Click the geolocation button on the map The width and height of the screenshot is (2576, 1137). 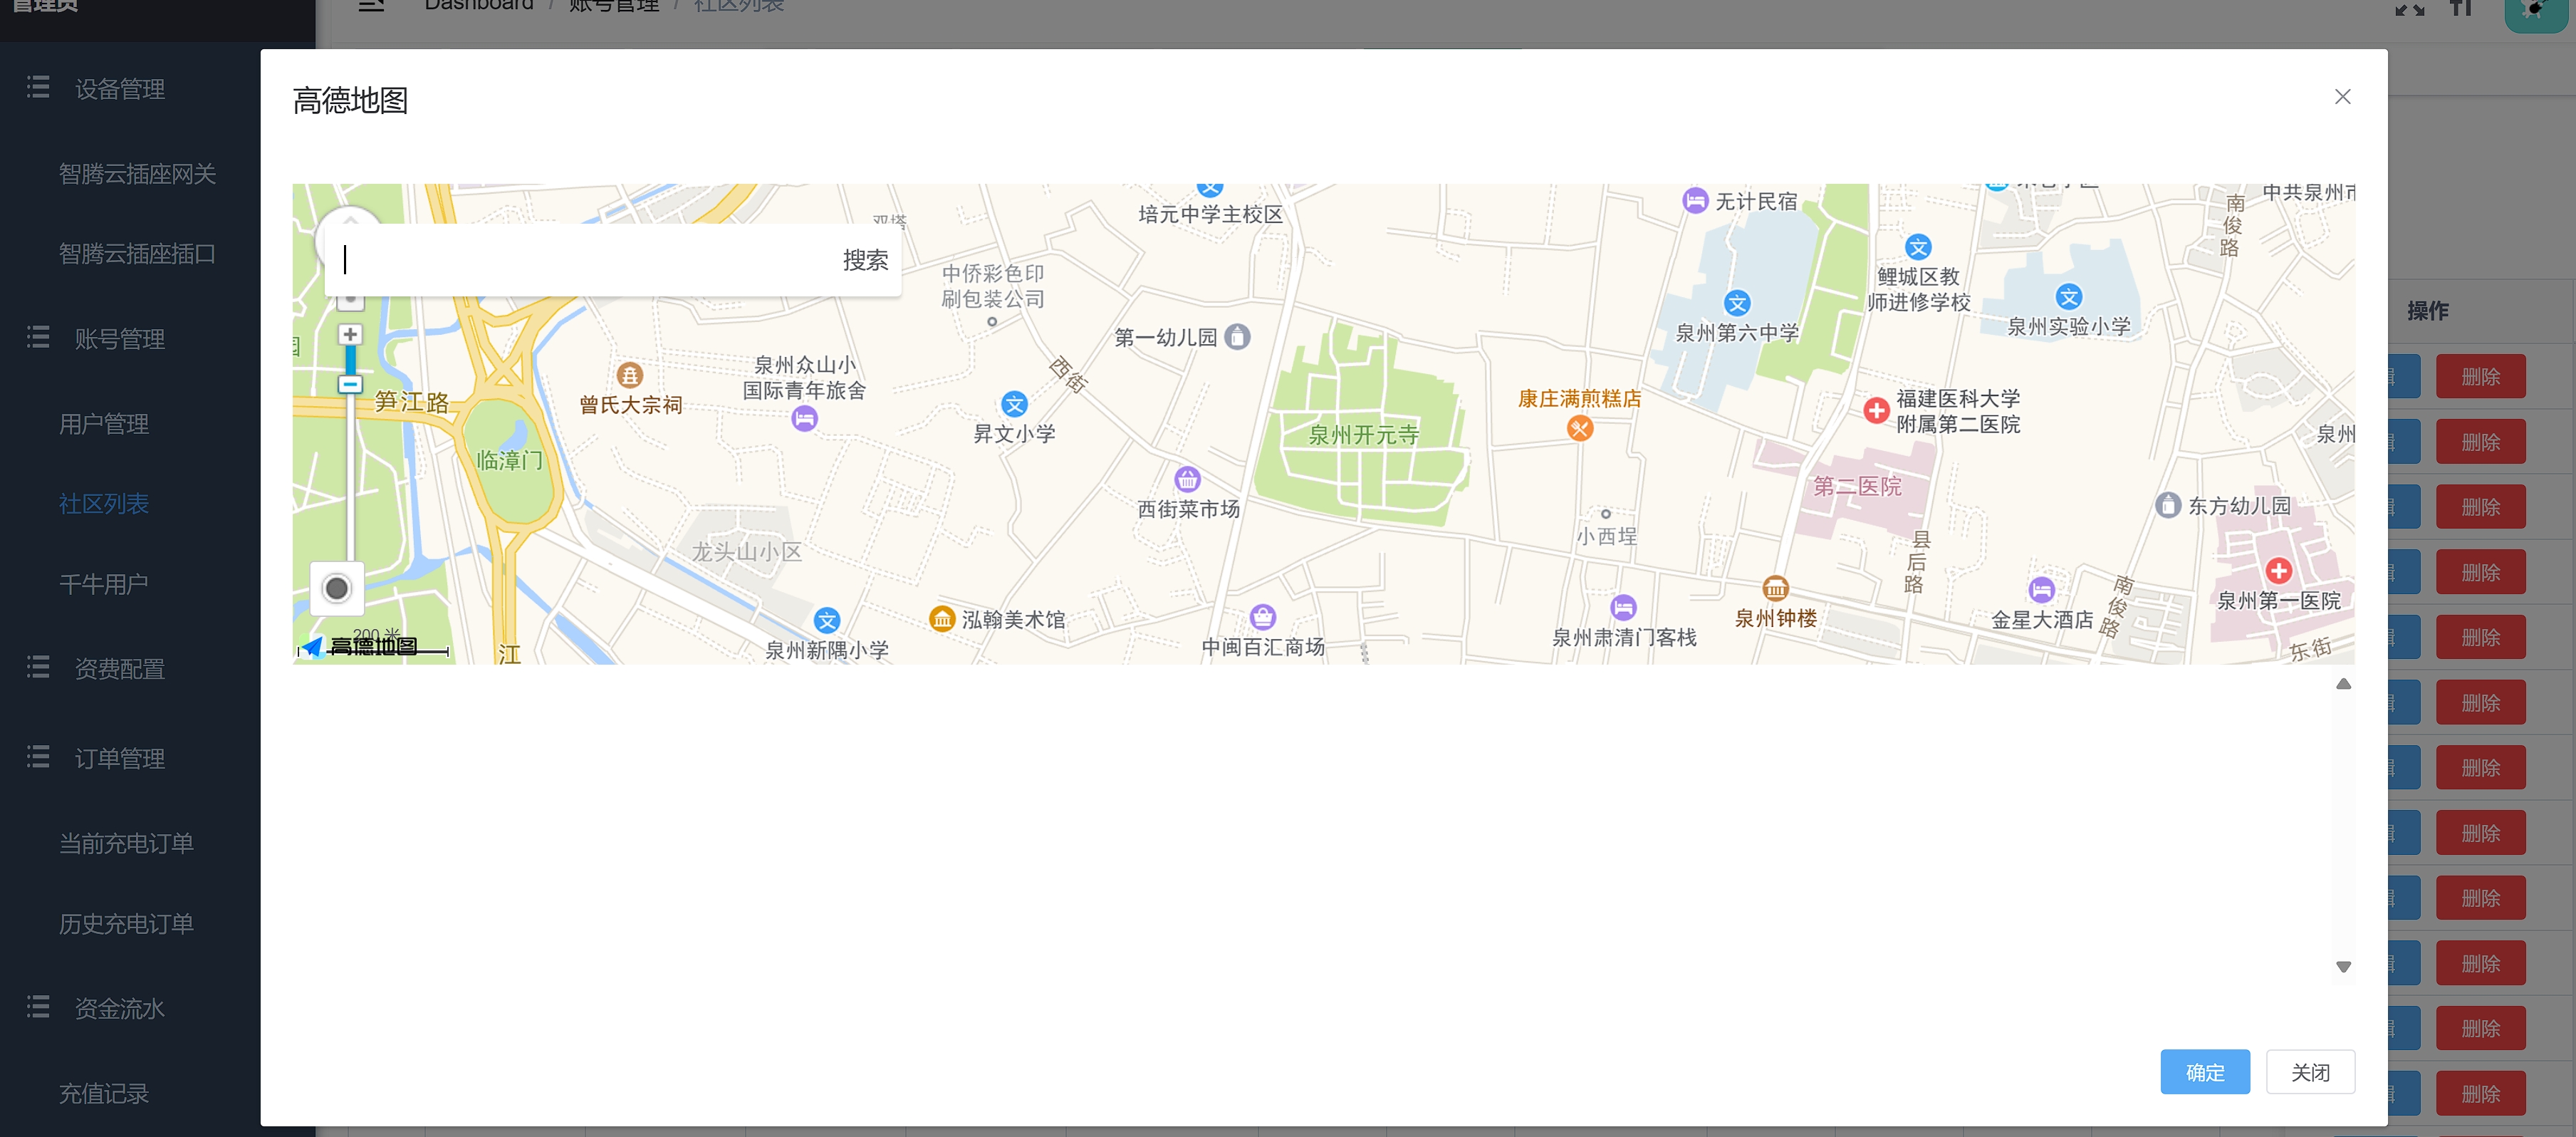pos(337,588)
